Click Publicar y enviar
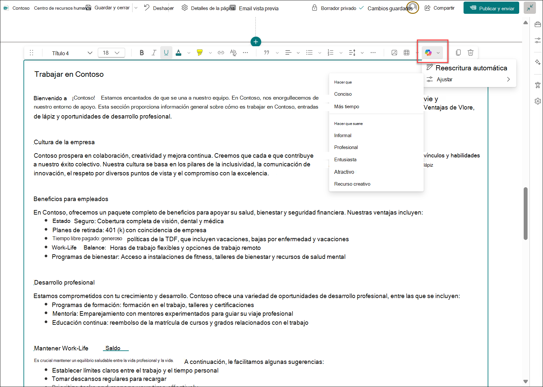The width and height of the screenshot is (543, 387). click(x=491, y=8)
